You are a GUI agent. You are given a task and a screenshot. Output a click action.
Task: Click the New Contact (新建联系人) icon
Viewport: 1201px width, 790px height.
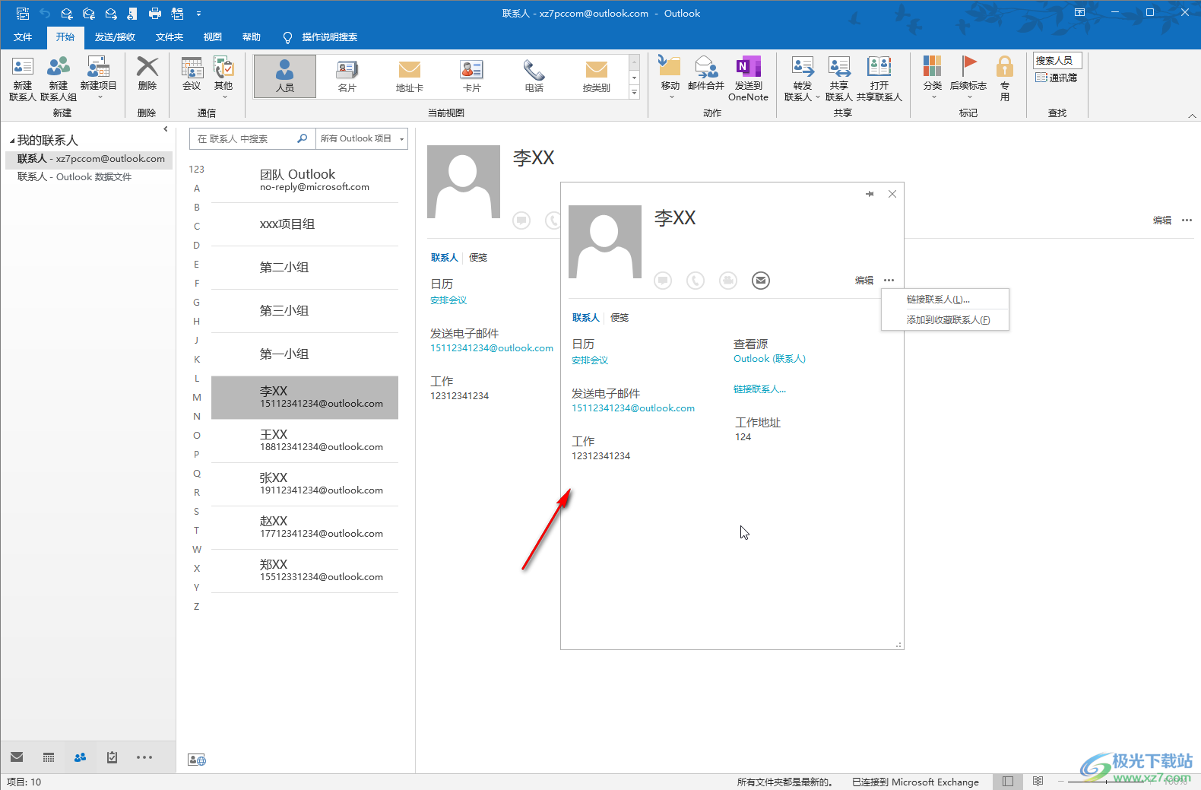[23, 79]
